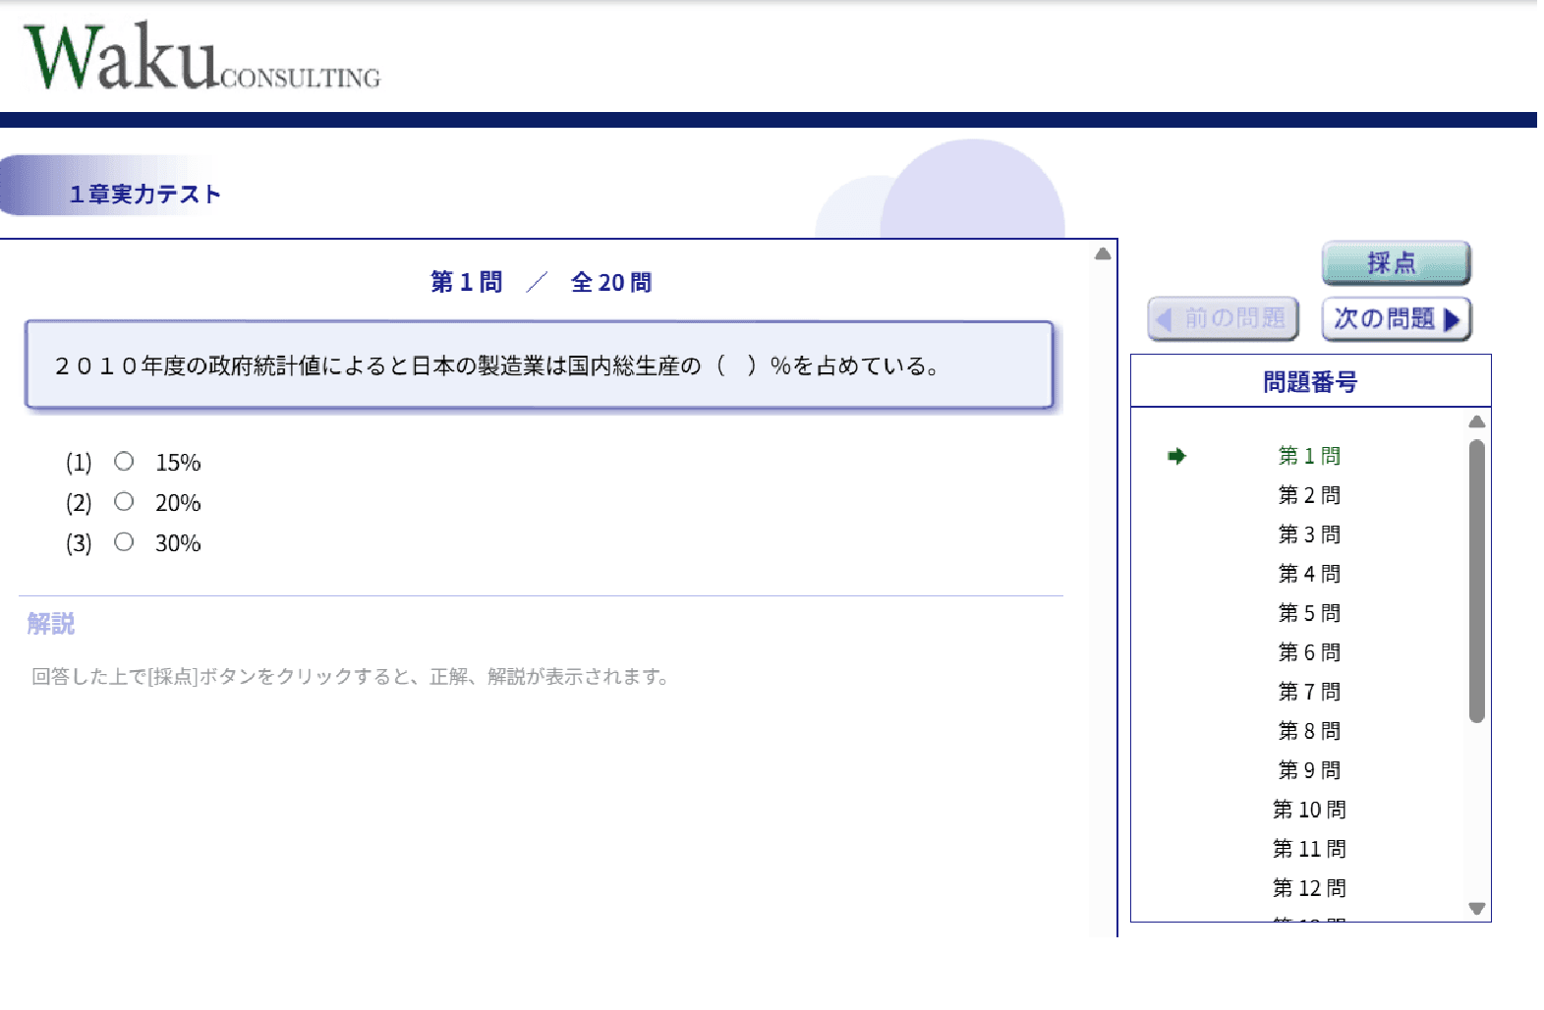Open 第８問 in the list
The image size is (1544, 1010).
pyautogui.click(x=1309, y=731)
